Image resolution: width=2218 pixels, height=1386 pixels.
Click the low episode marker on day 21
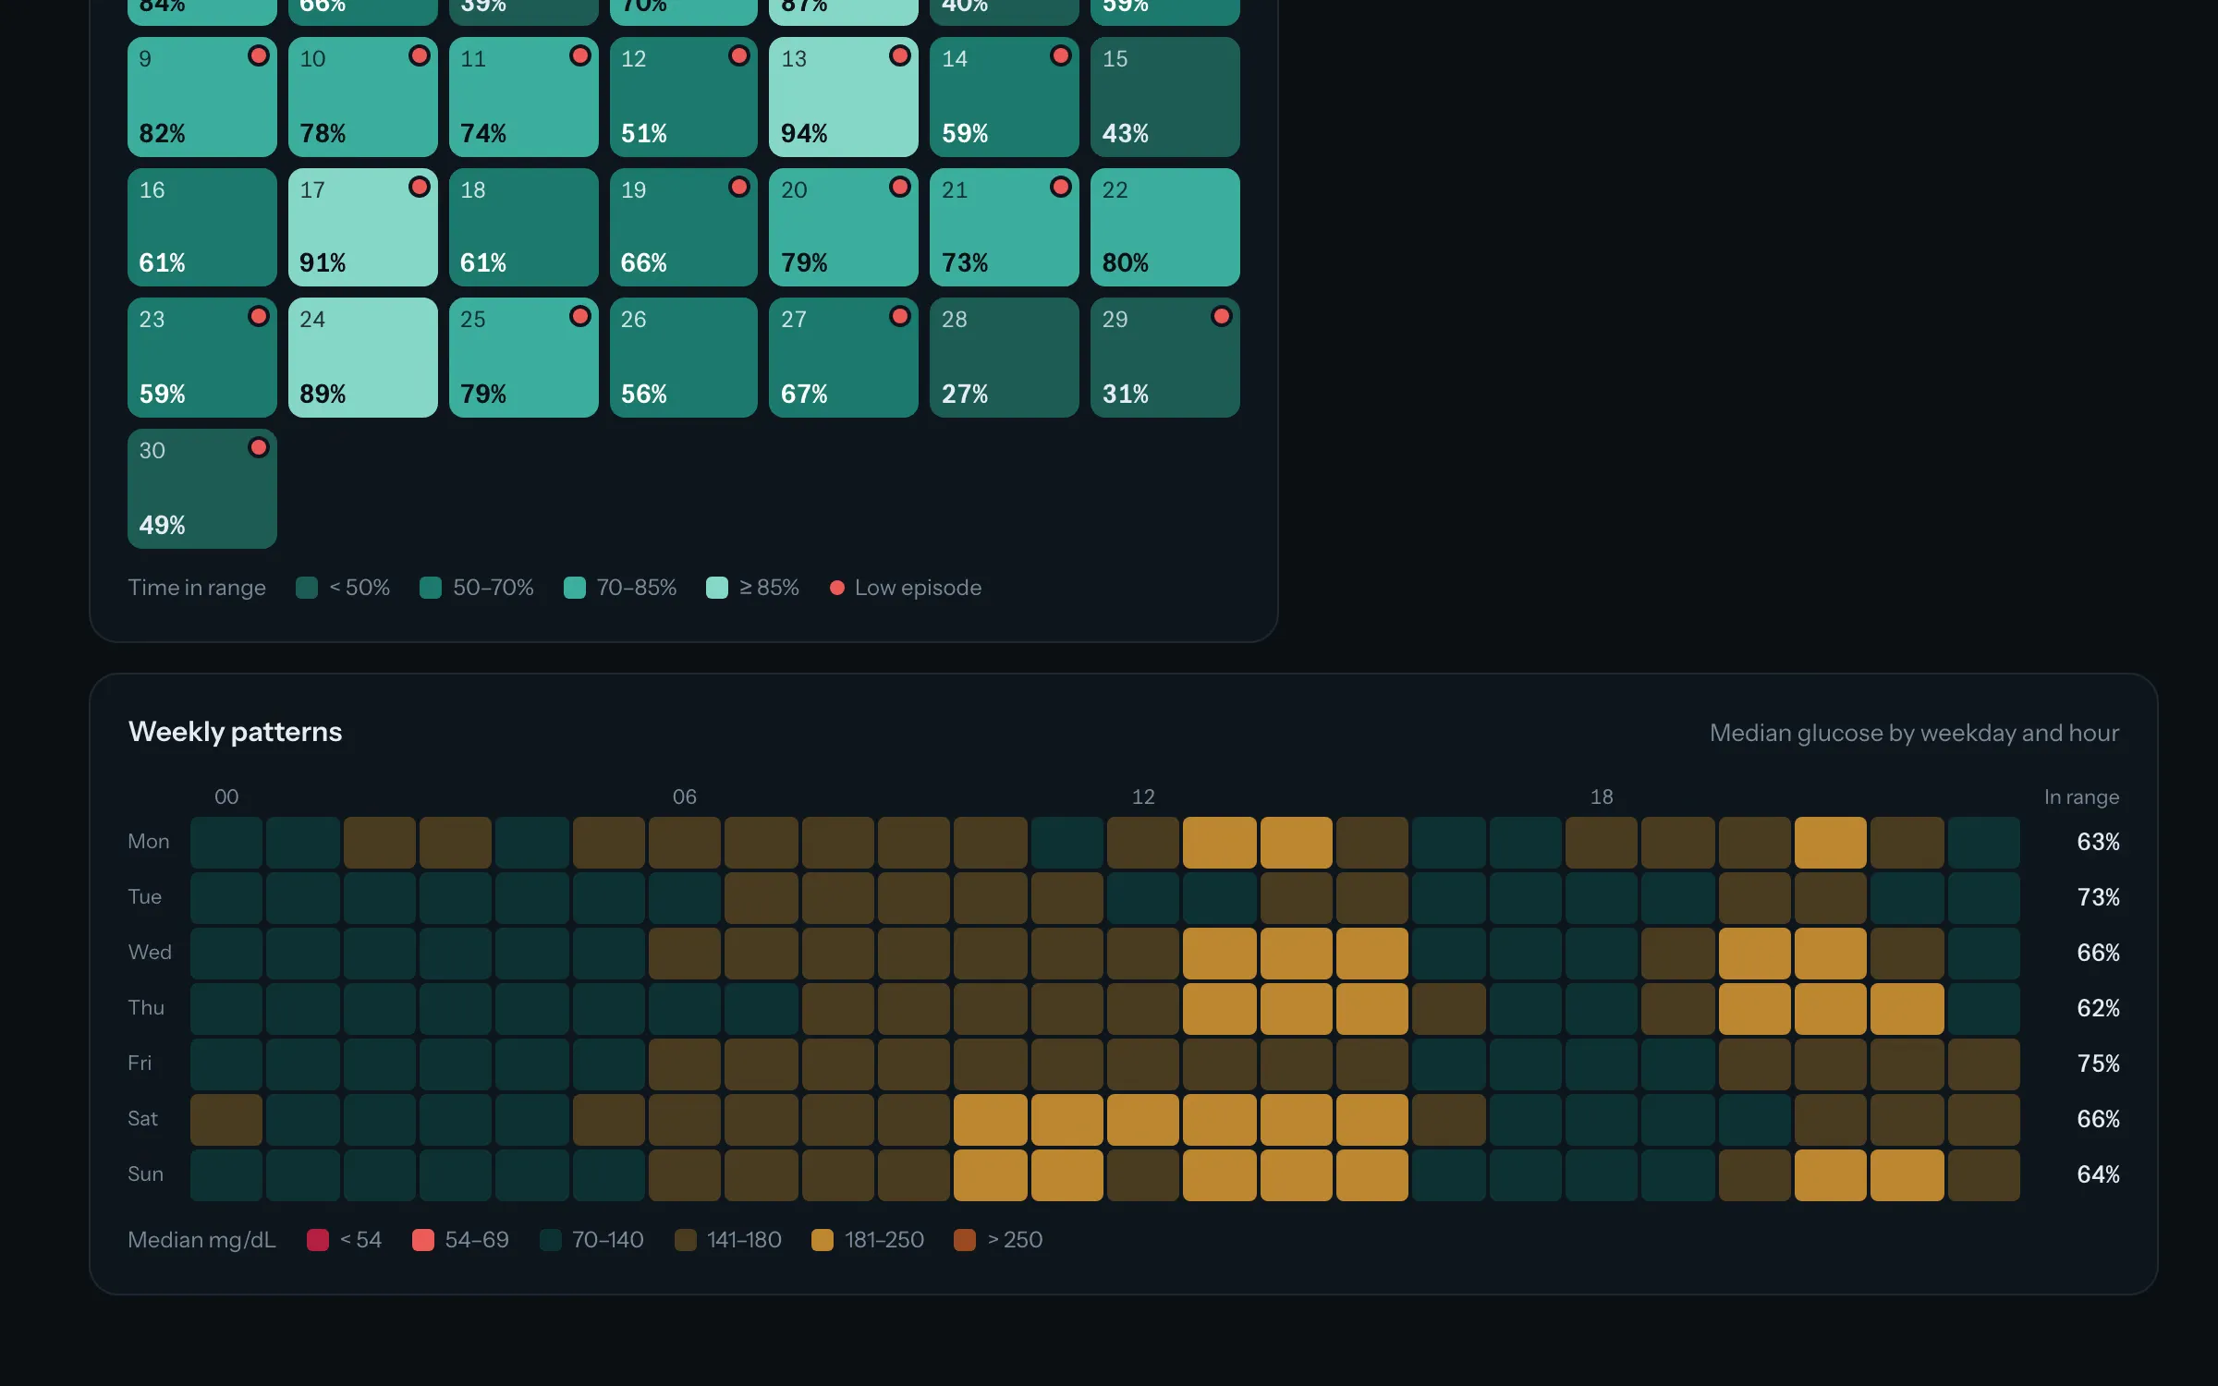(x=1061, y=187)
